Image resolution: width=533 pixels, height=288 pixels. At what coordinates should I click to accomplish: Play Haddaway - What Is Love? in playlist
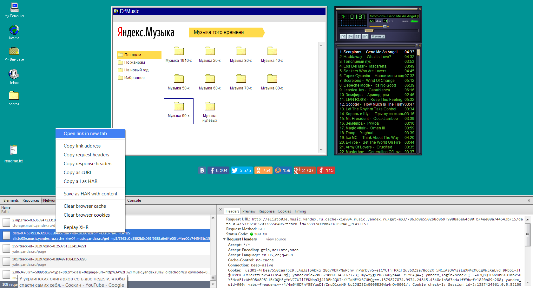[377, 57]
